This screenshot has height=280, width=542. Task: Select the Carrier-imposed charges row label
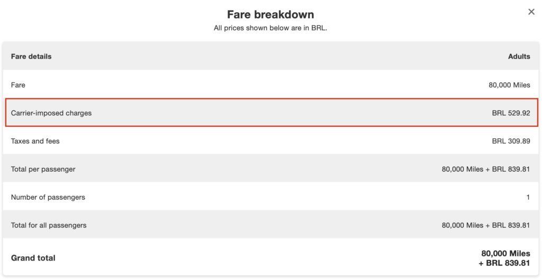[x=51, y=113]
